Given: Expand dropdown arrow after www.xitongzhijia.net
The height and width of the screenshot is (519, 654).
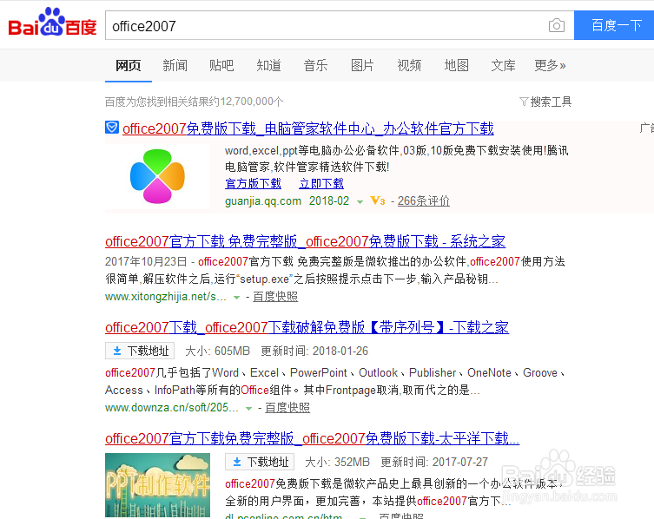Looking at the screenshot, I should coord(236,297).
